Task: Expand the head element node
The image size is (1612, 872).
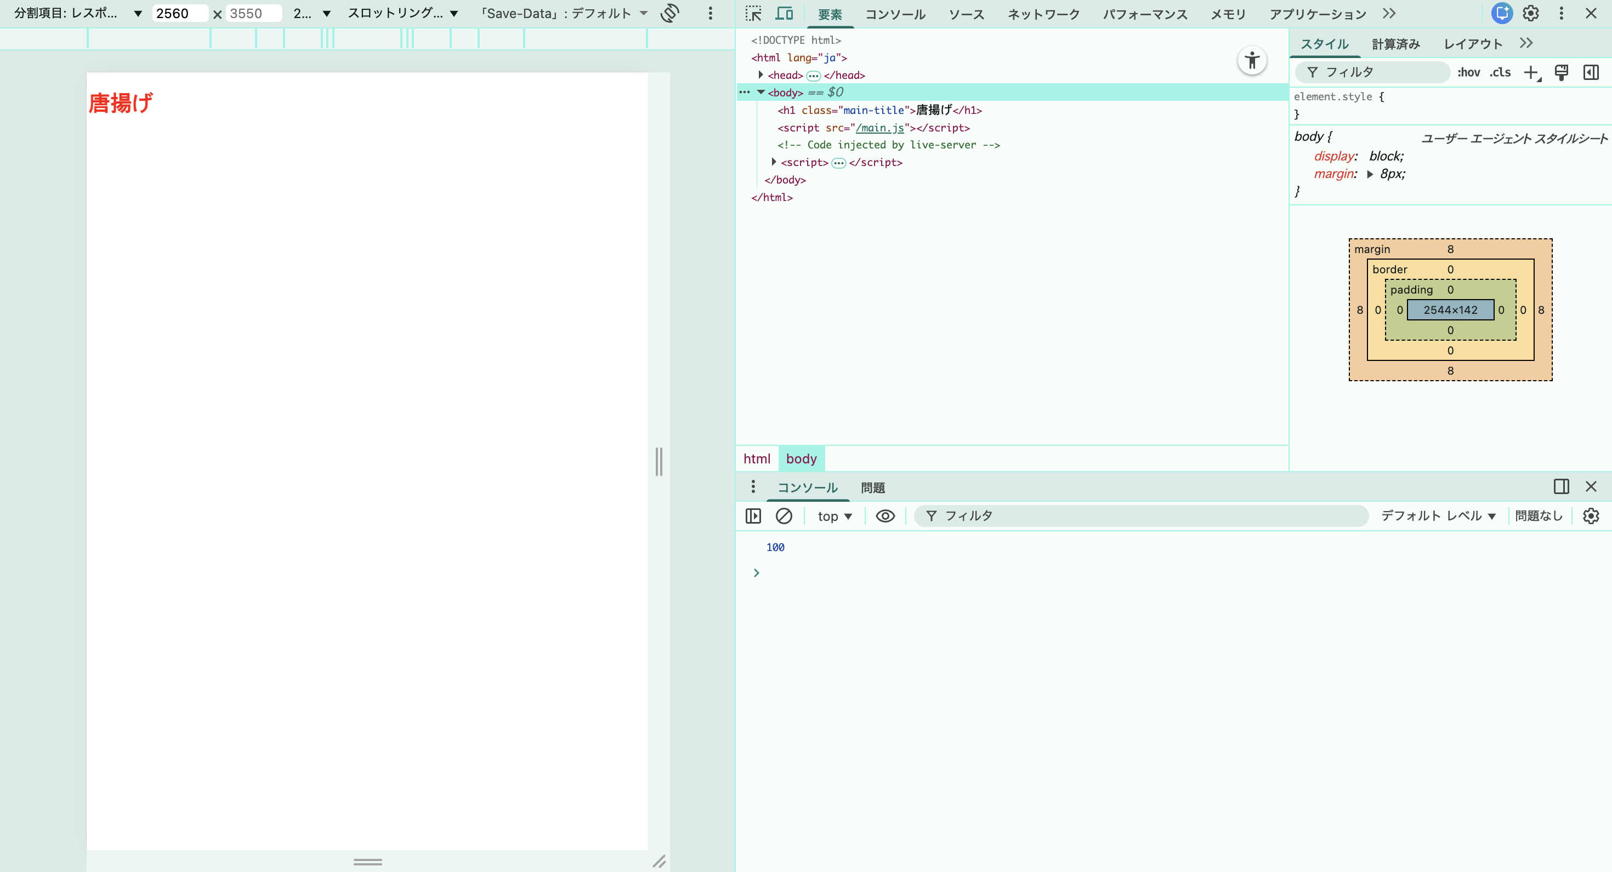Action: click(761, 75)
